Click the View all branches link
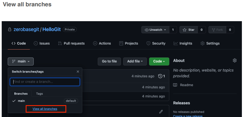Image resolution: width=243 pixels, height=117 pixels. pyautogui.click(x=45, y=109)
